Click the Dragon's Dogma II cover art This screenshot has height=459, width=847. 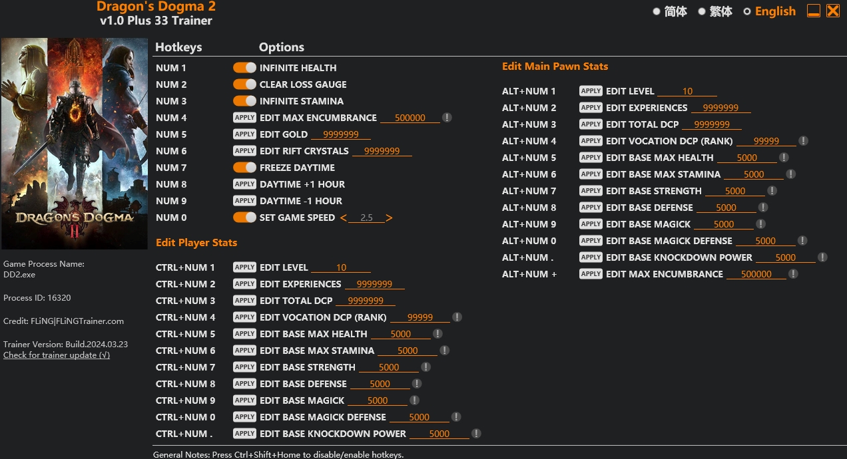[x=75, y=144]
